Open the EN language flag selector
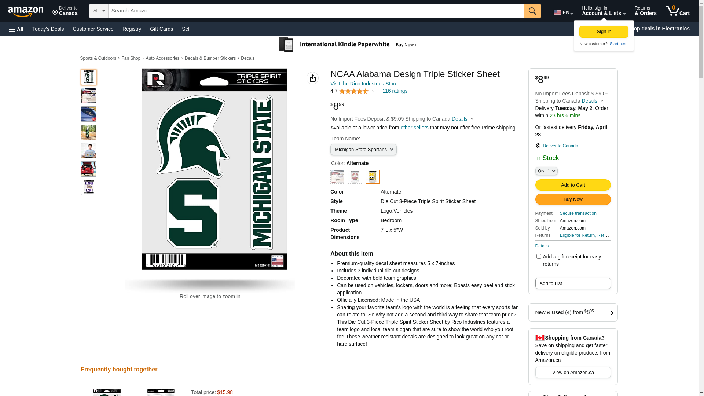 click(563, 12)
